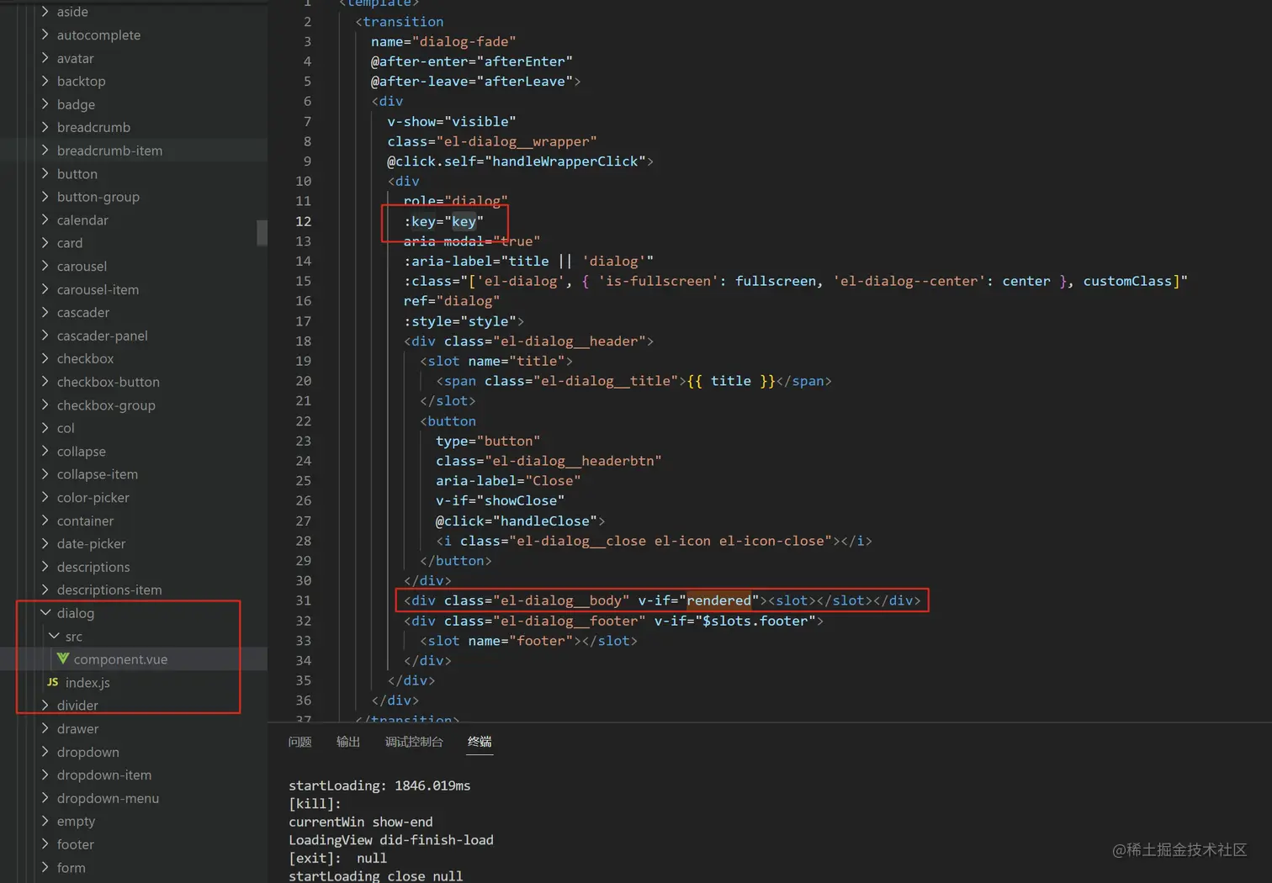Switch to the 输出 panel tab
This screenshot has width=1272, height=883.
(x=348, y=742)
